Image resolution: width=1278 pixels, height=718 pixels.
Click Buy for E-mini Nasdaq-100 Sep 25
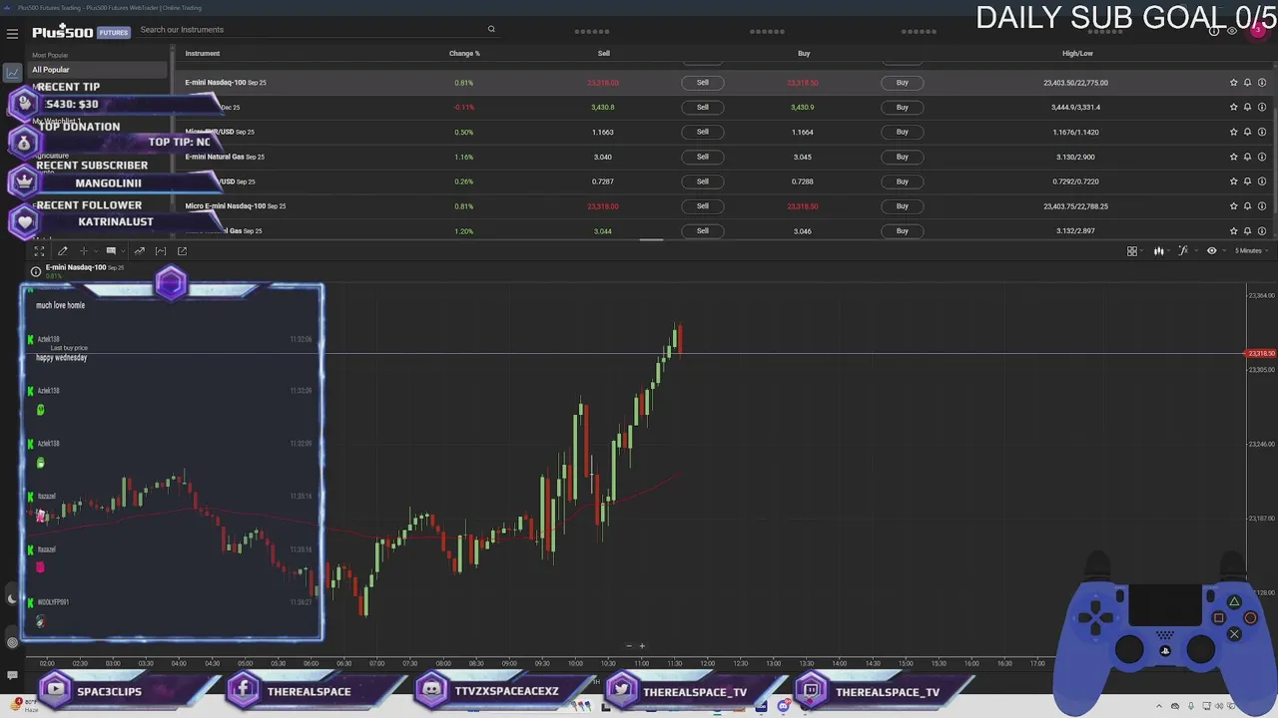coord(903,83)
